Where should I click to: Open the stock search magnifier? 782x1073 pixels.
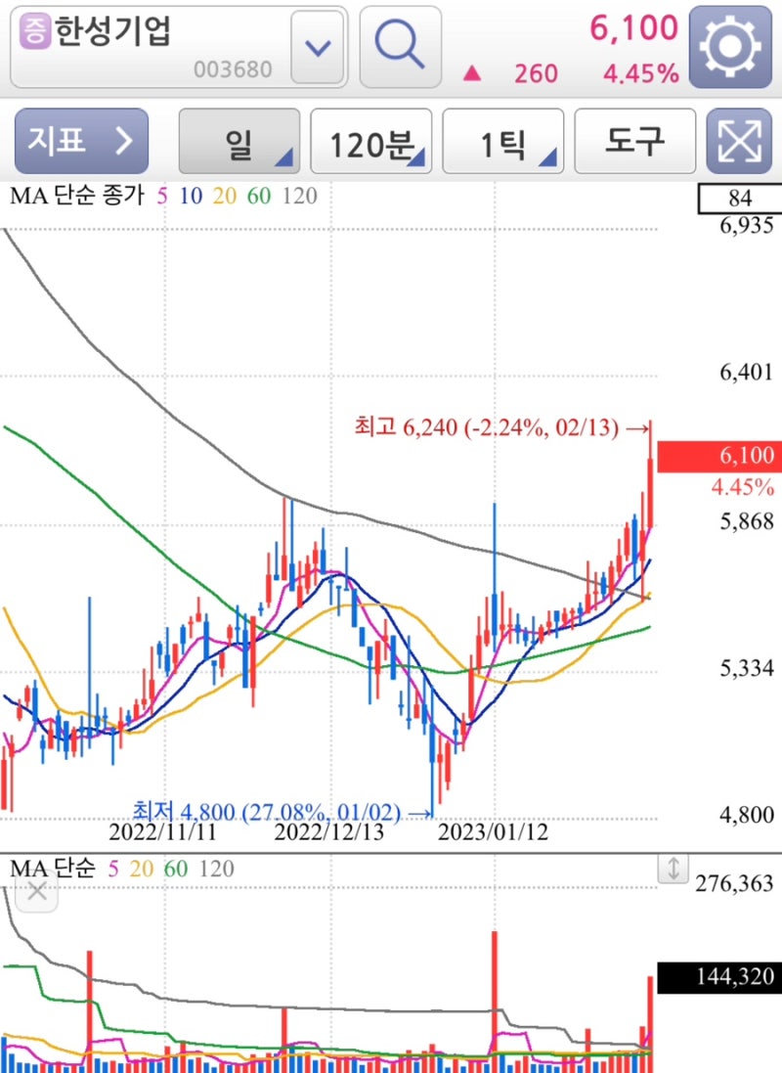point(400,47)
